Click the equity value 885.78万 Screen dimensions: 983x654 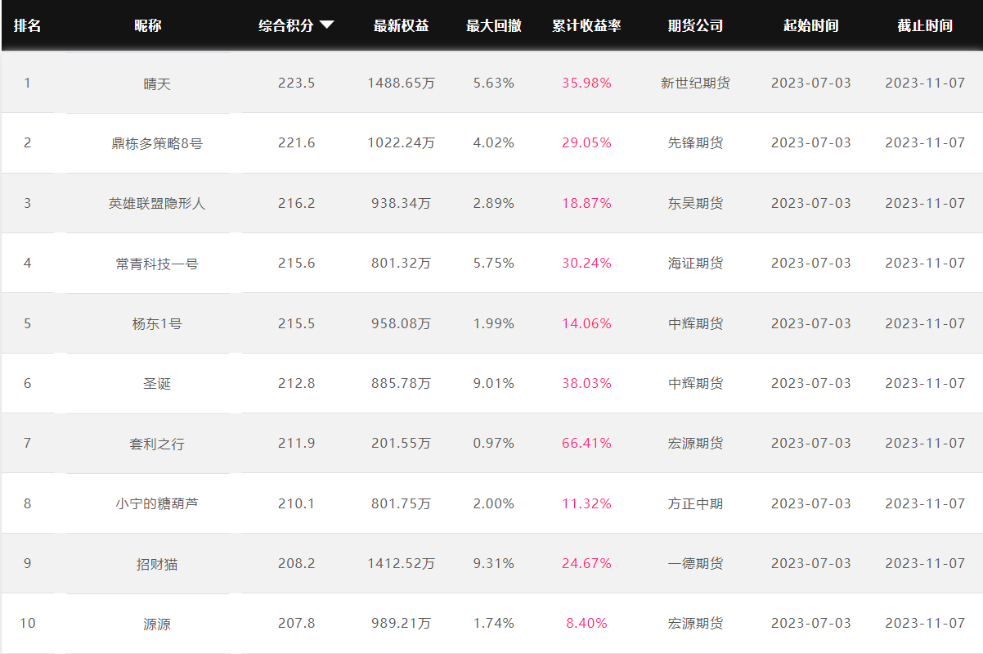(x=402, y=383)
